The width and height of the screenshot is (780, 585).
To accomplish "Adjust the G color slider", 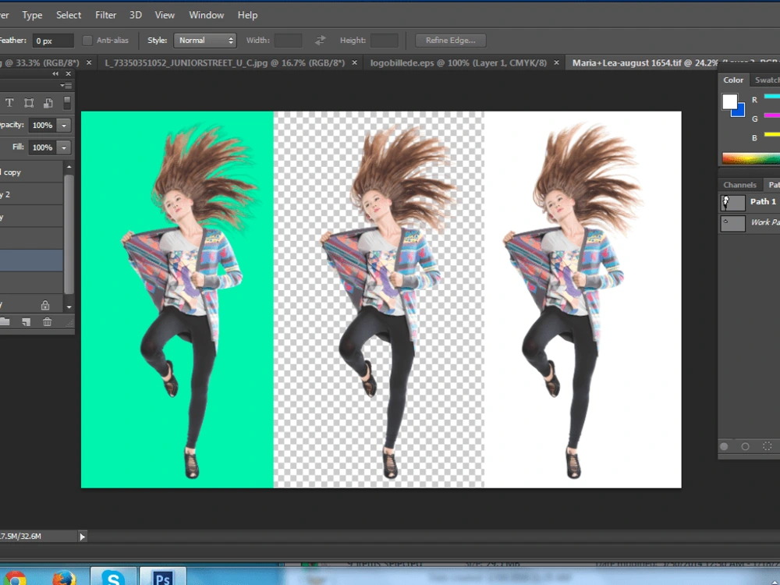I will pyautogui.click(x=771, y=116).
